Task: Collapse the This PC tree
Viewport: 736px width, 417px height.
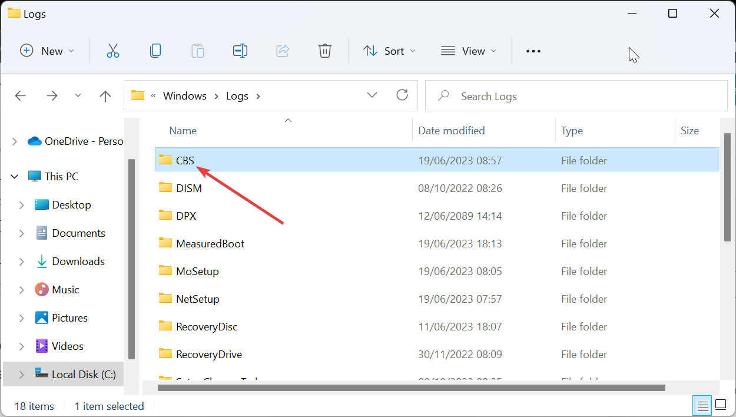Action: [14, 176]
